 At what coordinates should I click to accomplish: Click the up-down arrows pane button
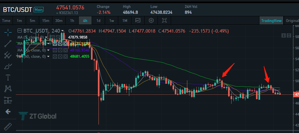point(289,35)
